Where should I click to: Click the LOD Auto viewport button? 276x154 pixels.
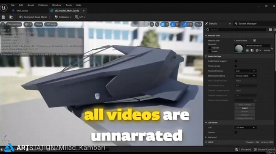[51, 25]
